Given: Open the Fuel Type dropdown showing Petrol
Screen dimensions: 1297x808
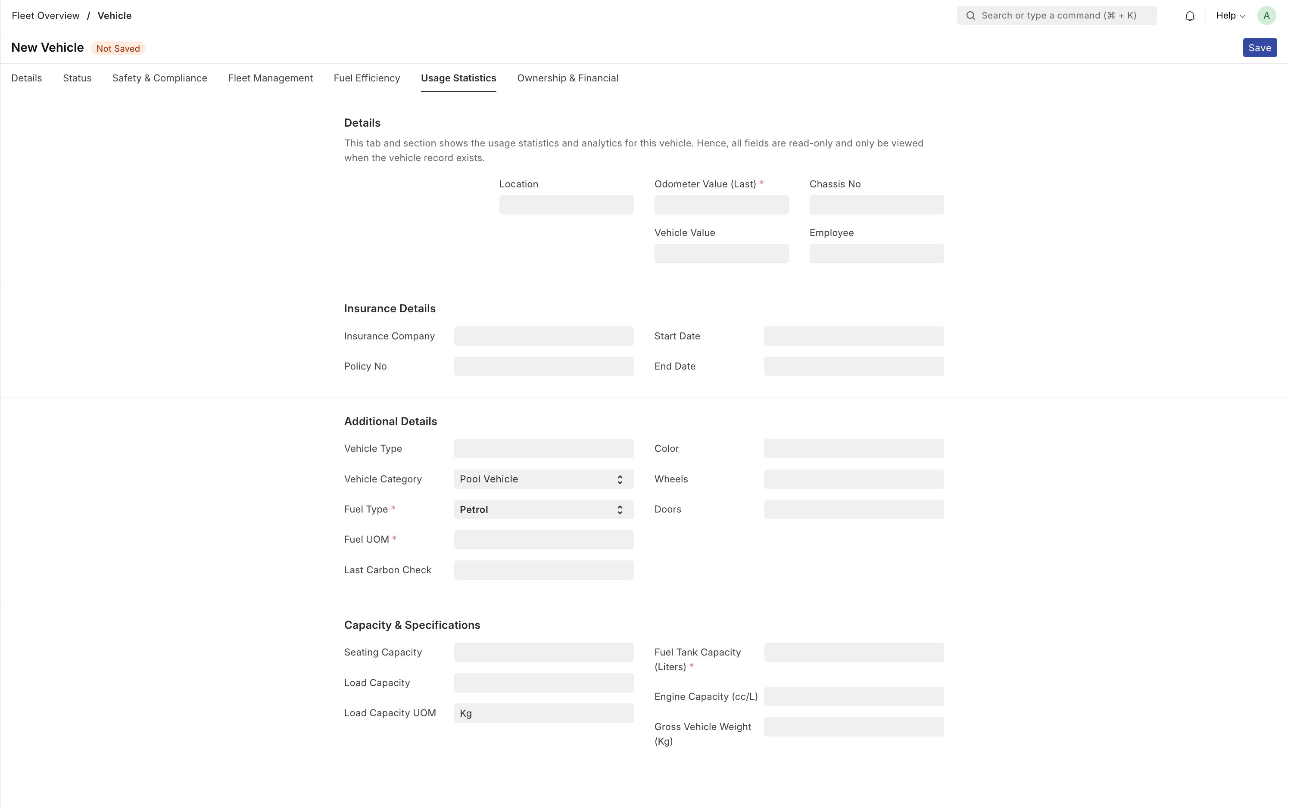Looking at the screenshot, I should 535,509.
